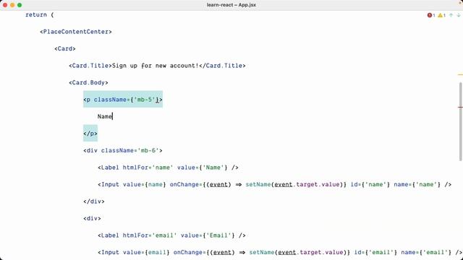Image resolution: width=463 pixels, height=260 pixels.
Task: Click the red error count indicator
Action: [x=431, y=15]
